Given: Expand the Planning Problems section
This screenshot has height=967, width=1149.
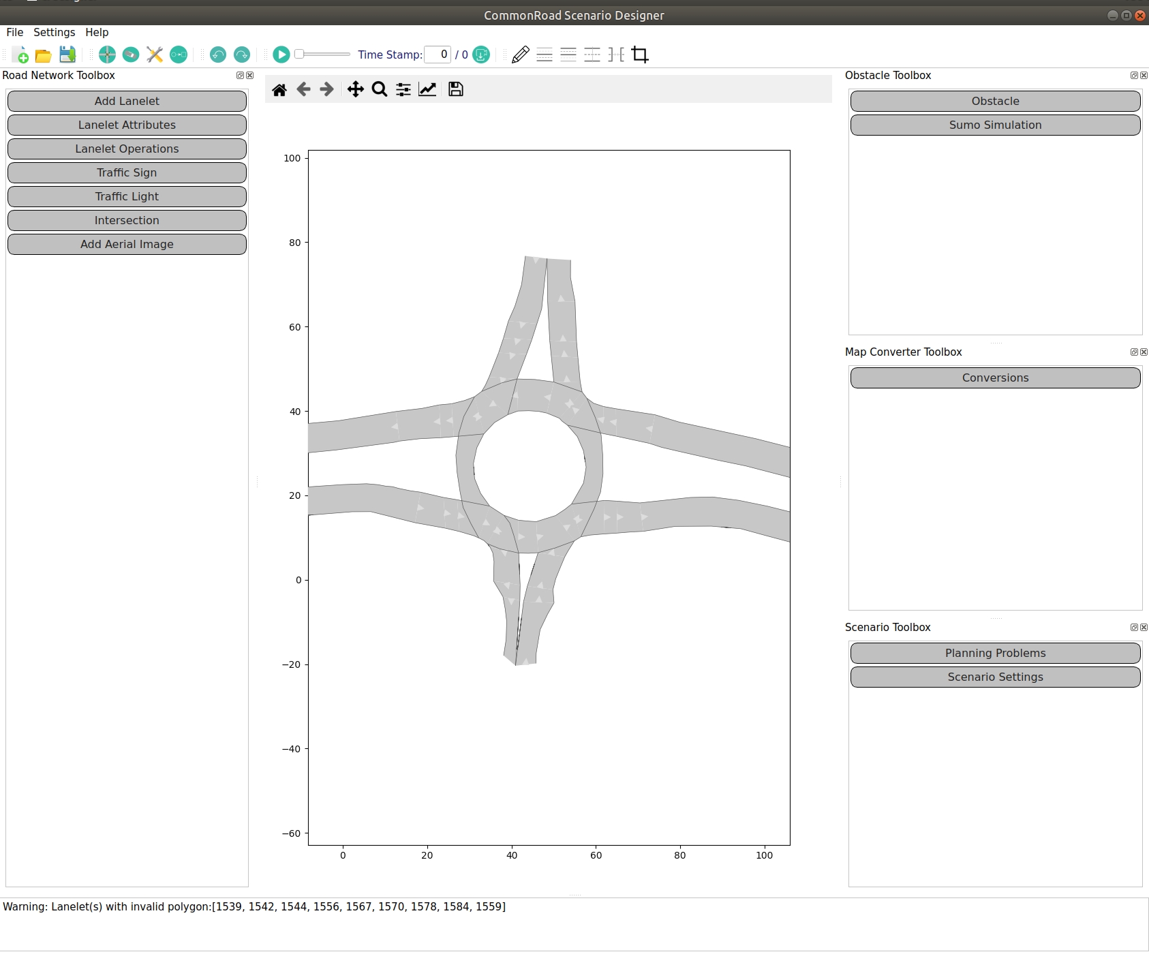Looking at the screenshot, I should [x=995, y=653].
